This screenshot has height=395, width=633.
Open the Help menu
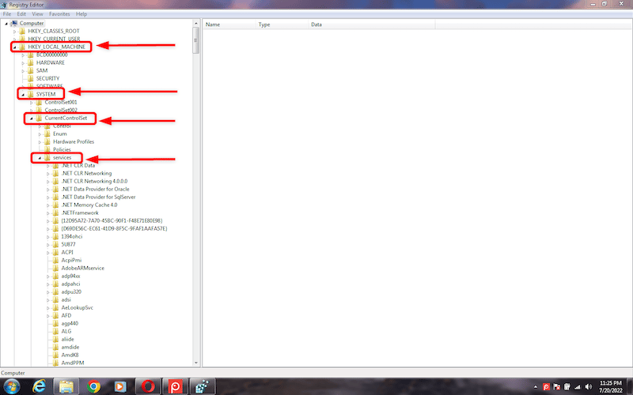81,13
